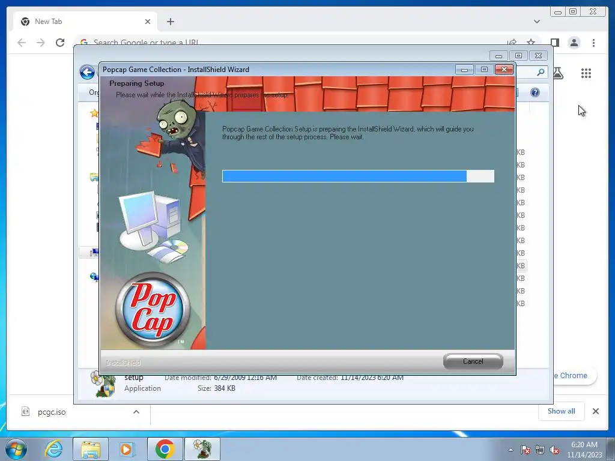Close the InstallShield Wizard window
Screen dimensions: 615x461
click(504, 70)
